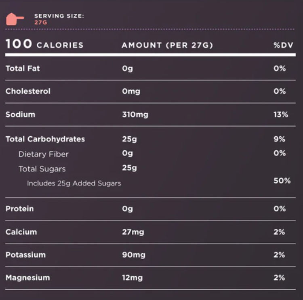Select the Total Fat row label
The image size is (303, 300).
point(23,69)
